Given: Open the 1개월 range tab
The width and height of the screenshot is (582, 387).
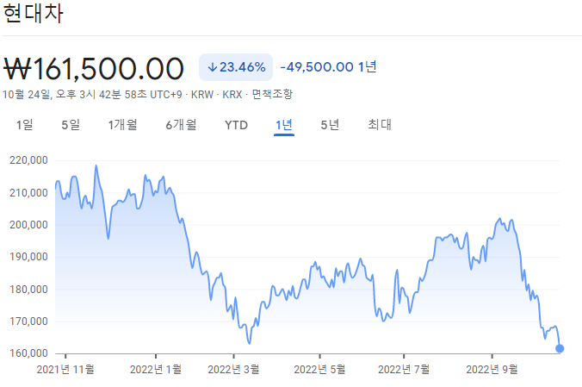Looking at the screenshot, I should tap(122, 125).
